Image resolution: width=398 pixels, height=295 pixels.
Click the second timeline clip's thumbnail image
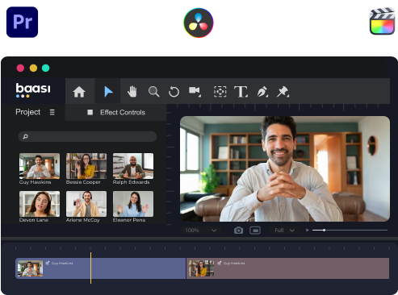201,268
